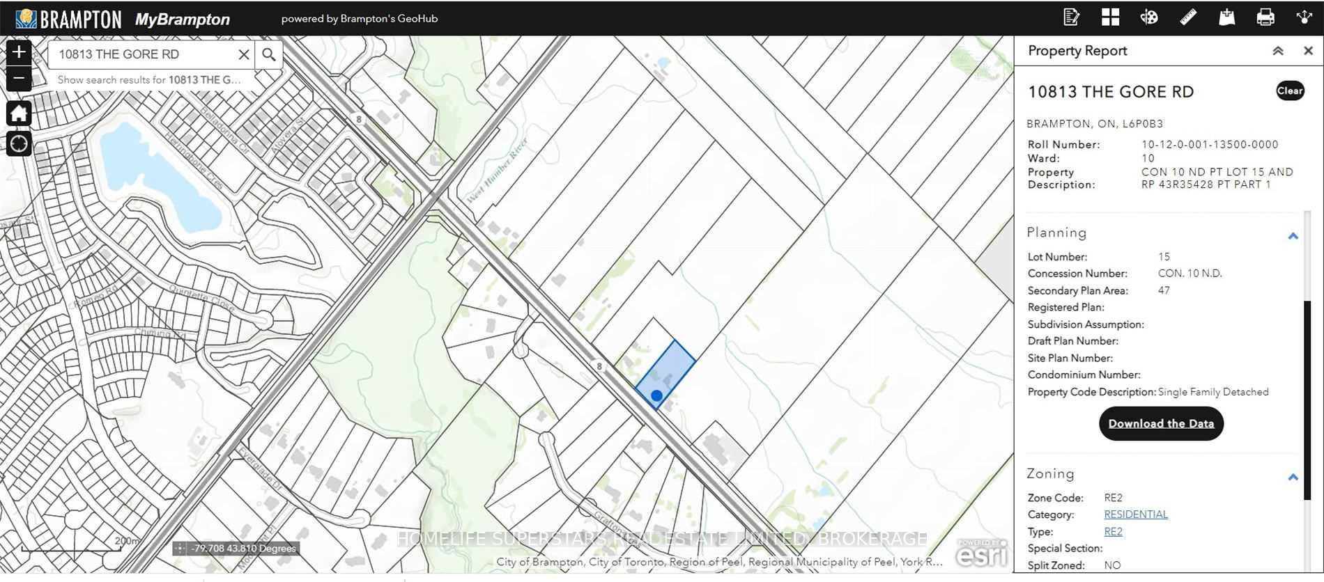Download the Data for property
Screen dimensions: 1324x582
(1161, 423)
